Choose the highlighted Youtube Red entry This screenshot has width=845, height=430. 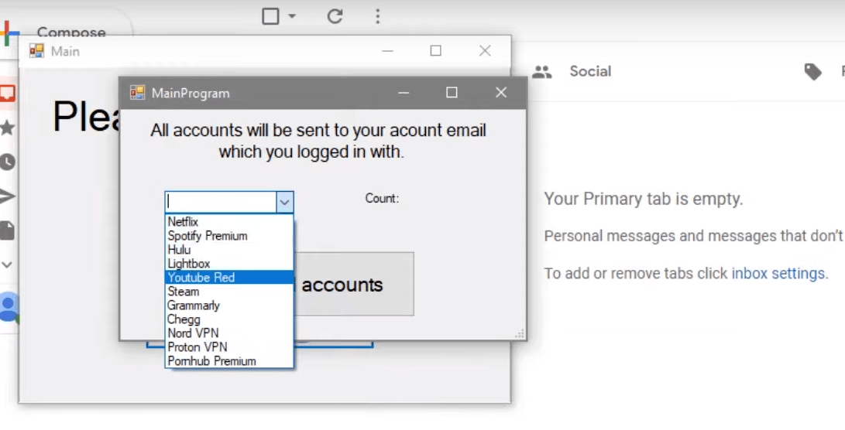pyautogui.click(x=229, y=278)
